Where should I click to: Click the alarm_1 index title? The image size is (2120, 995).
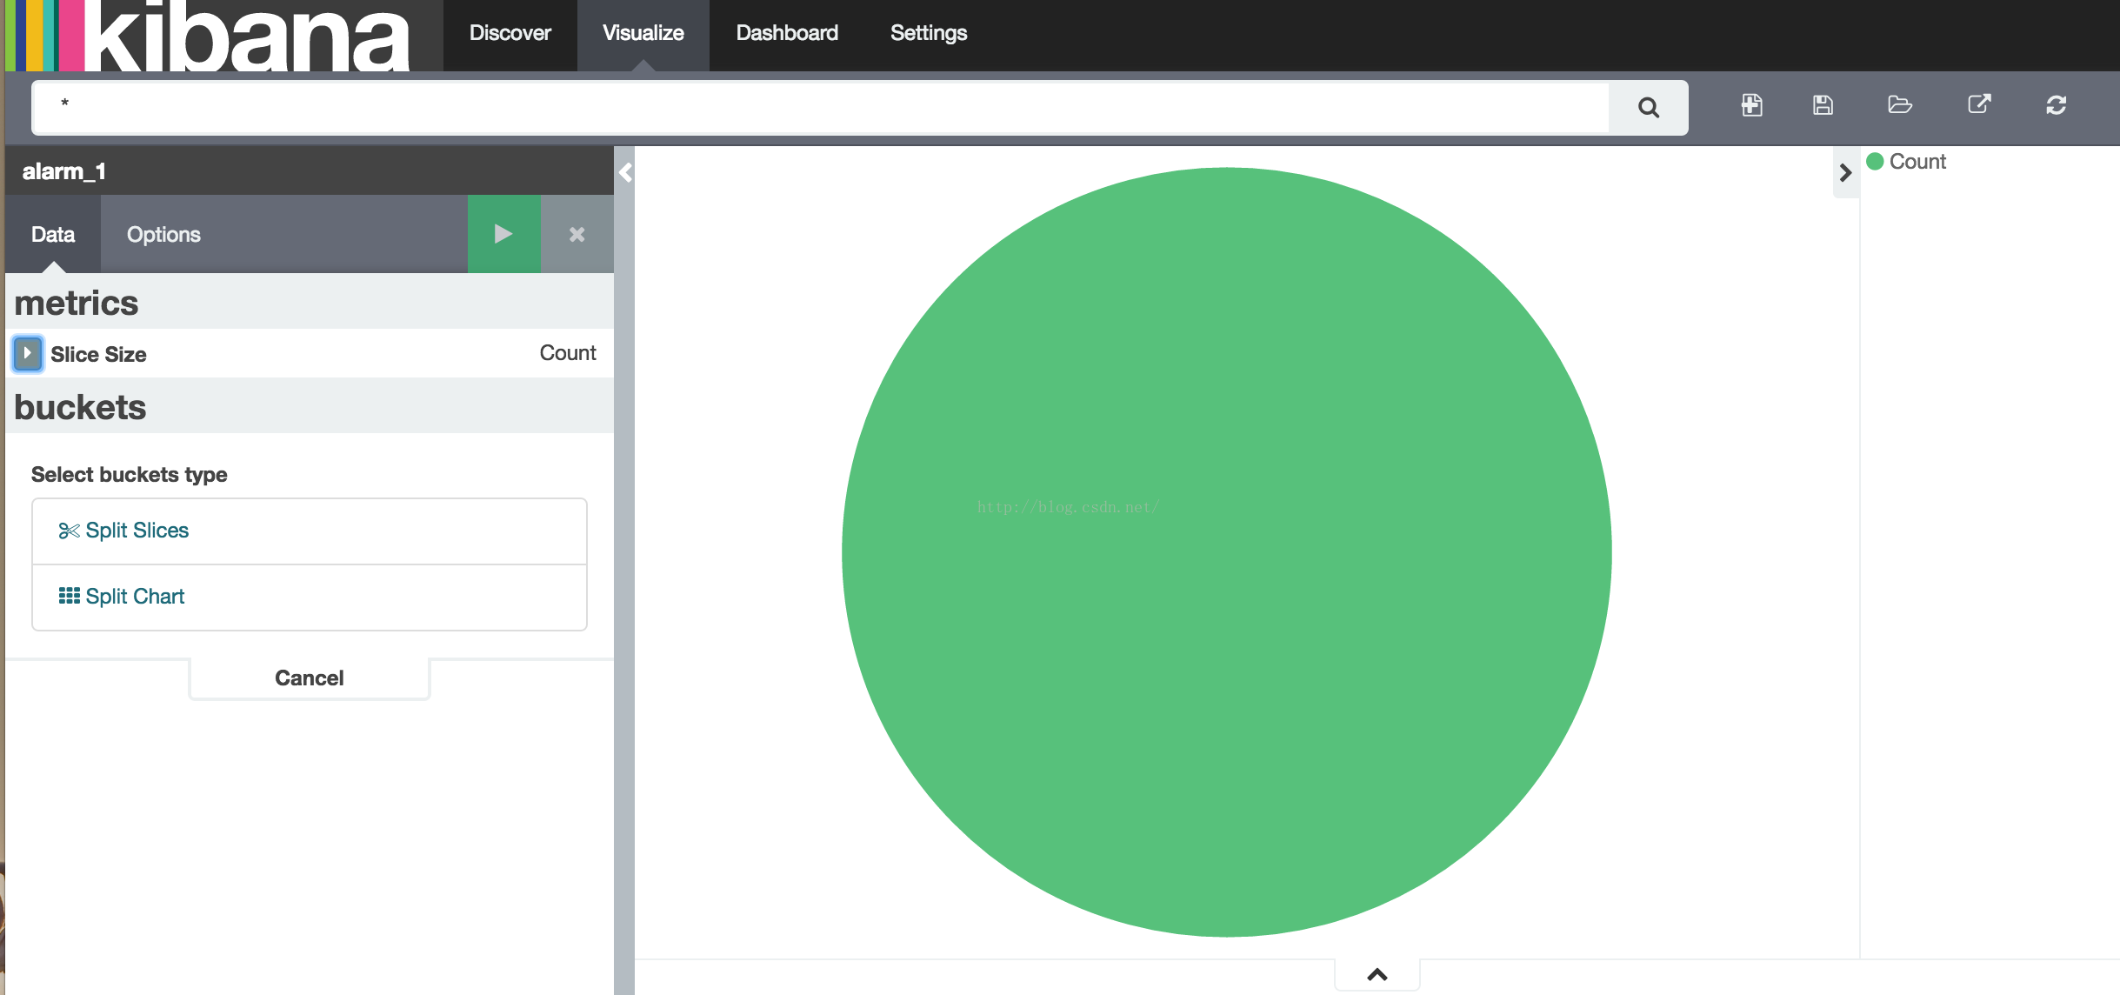click(x=63, y=171)
